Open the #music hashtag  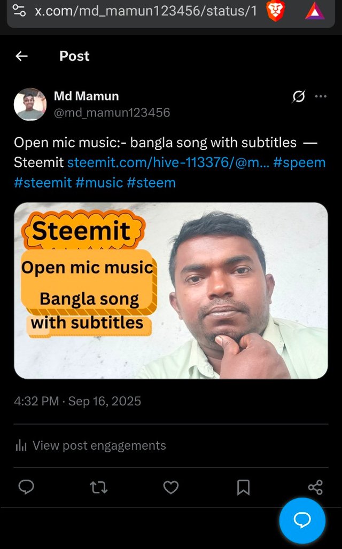click(x=99, y=183)
